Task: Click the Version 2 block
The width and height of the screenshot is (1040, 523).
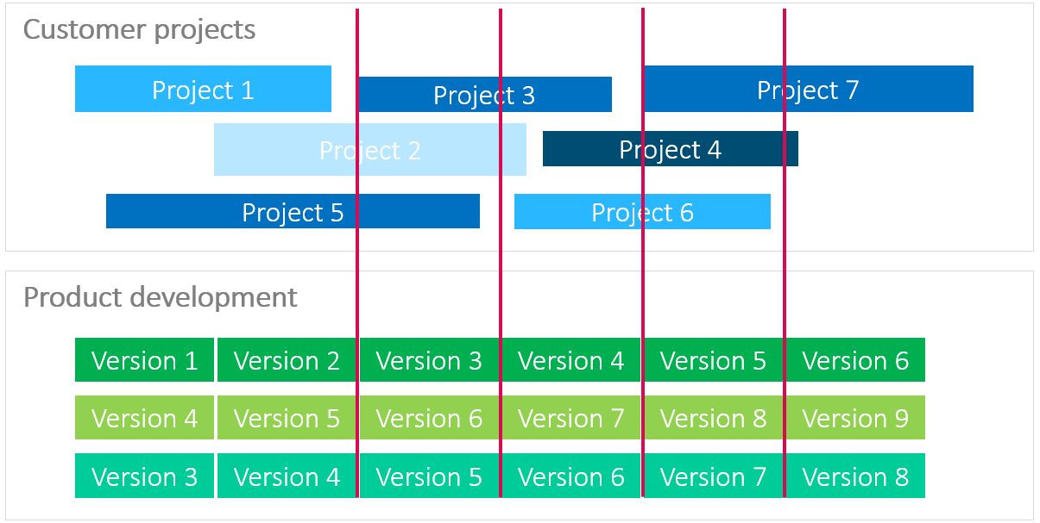Action: (287, 360)
